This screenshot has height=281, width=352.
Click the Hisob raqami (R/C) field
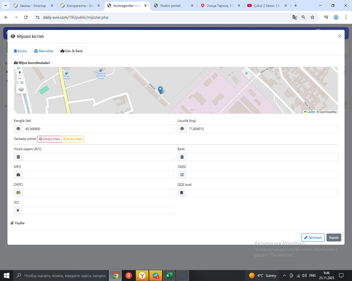tap(98, 157)
